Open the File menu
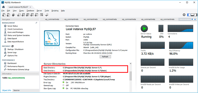The height and width of the screenshot is (93, 198). (x=3, y=11)
